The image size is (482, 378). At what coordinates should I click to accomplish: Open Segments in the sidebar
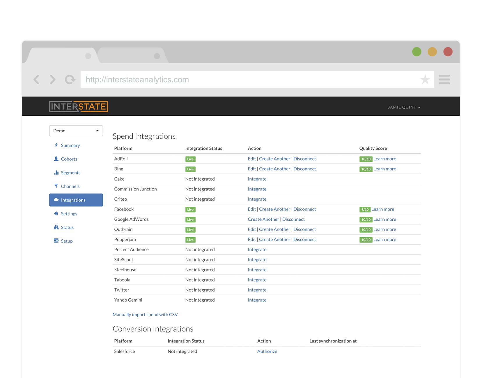coord(71,173)
